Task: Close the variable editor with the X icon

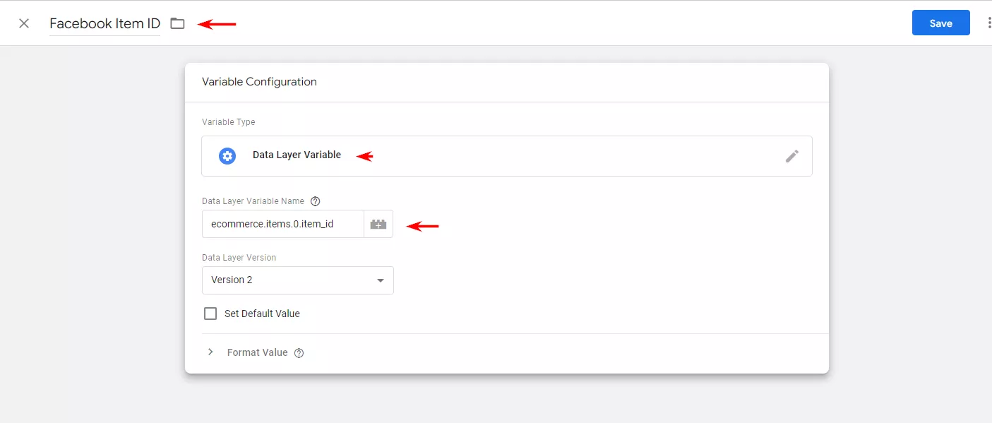Action: pos(24,23)
